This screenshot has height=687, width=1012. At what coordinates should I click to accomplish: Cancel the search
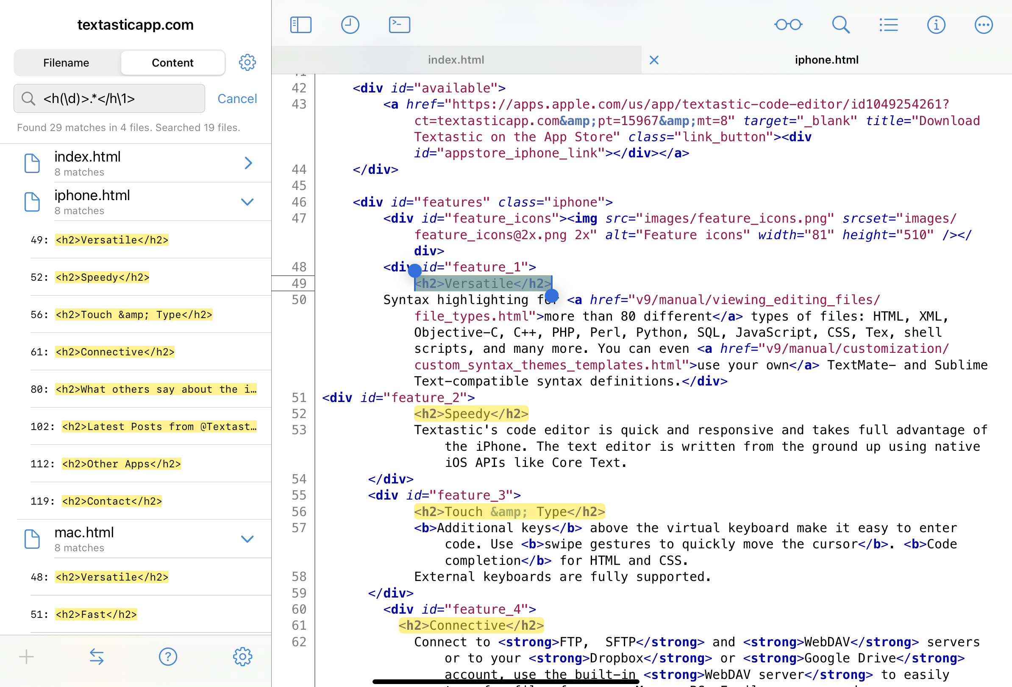point(237,99)
